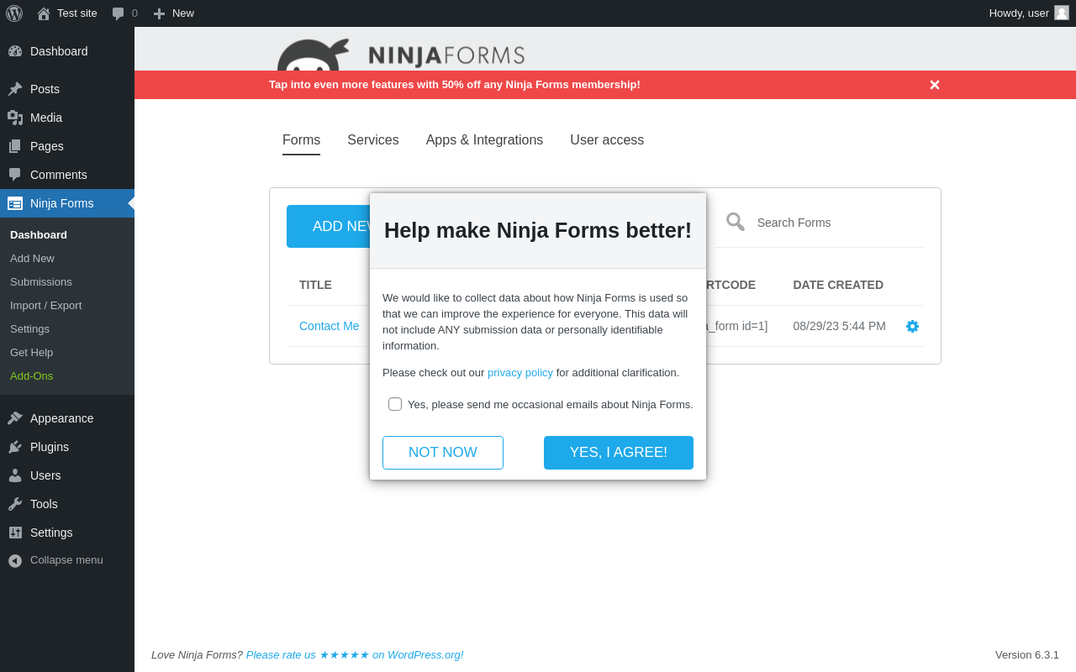Click the dialog heading Help make Ninja Forms better!
Screen dimensions: 1076x672
(x=538, y=230)
